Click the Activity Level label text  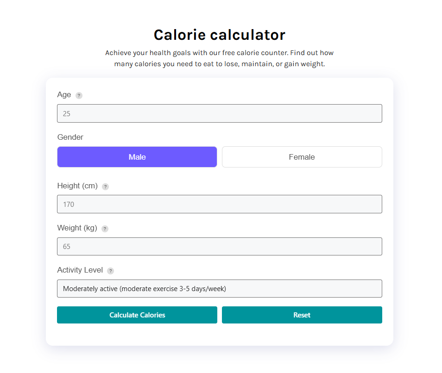[80, 270]
